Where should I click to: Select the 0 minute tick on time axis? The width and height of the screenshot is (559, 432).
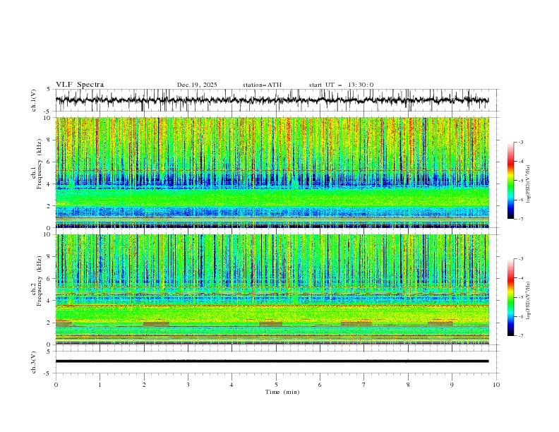click(x=56, y=385)
